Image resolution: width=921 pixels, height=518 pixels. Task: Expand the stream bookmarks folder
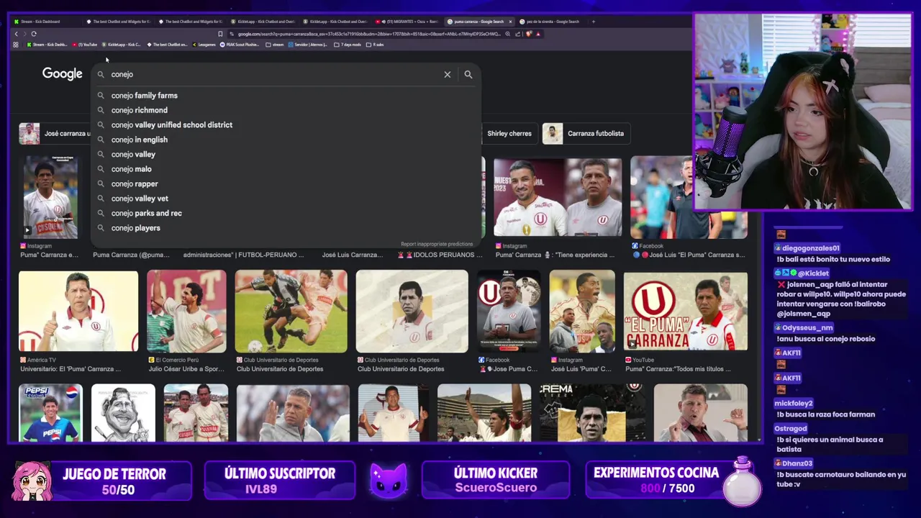[x=275, y=45]
